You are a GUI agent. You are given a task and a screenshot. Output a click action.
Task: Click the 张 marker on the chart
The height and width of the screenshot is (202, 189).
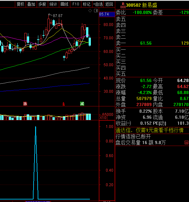click(25, 104)
